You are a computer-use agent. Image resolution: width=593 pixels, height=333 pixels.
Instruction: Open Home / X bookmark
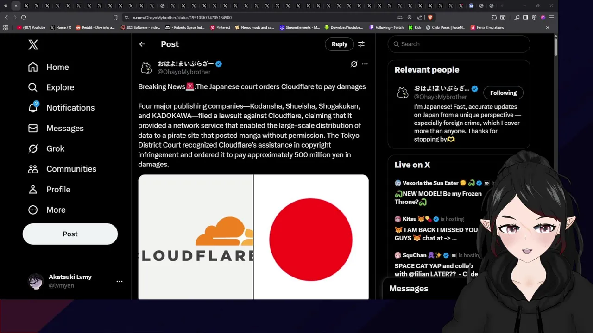(x=61, y=27)
